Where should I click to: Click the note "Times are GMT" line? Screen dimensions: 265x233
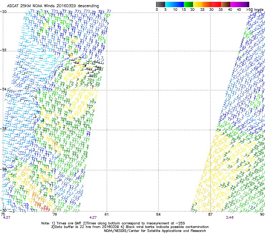point(113,223)
